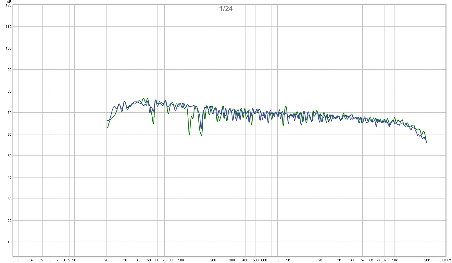Screen dimensions: 452x263
Task: Click the 1/24 smoothing label
Action: (226, 9)
